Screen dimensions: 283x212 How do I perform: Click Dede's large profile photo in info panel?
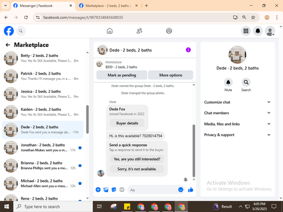coord(237,55)
